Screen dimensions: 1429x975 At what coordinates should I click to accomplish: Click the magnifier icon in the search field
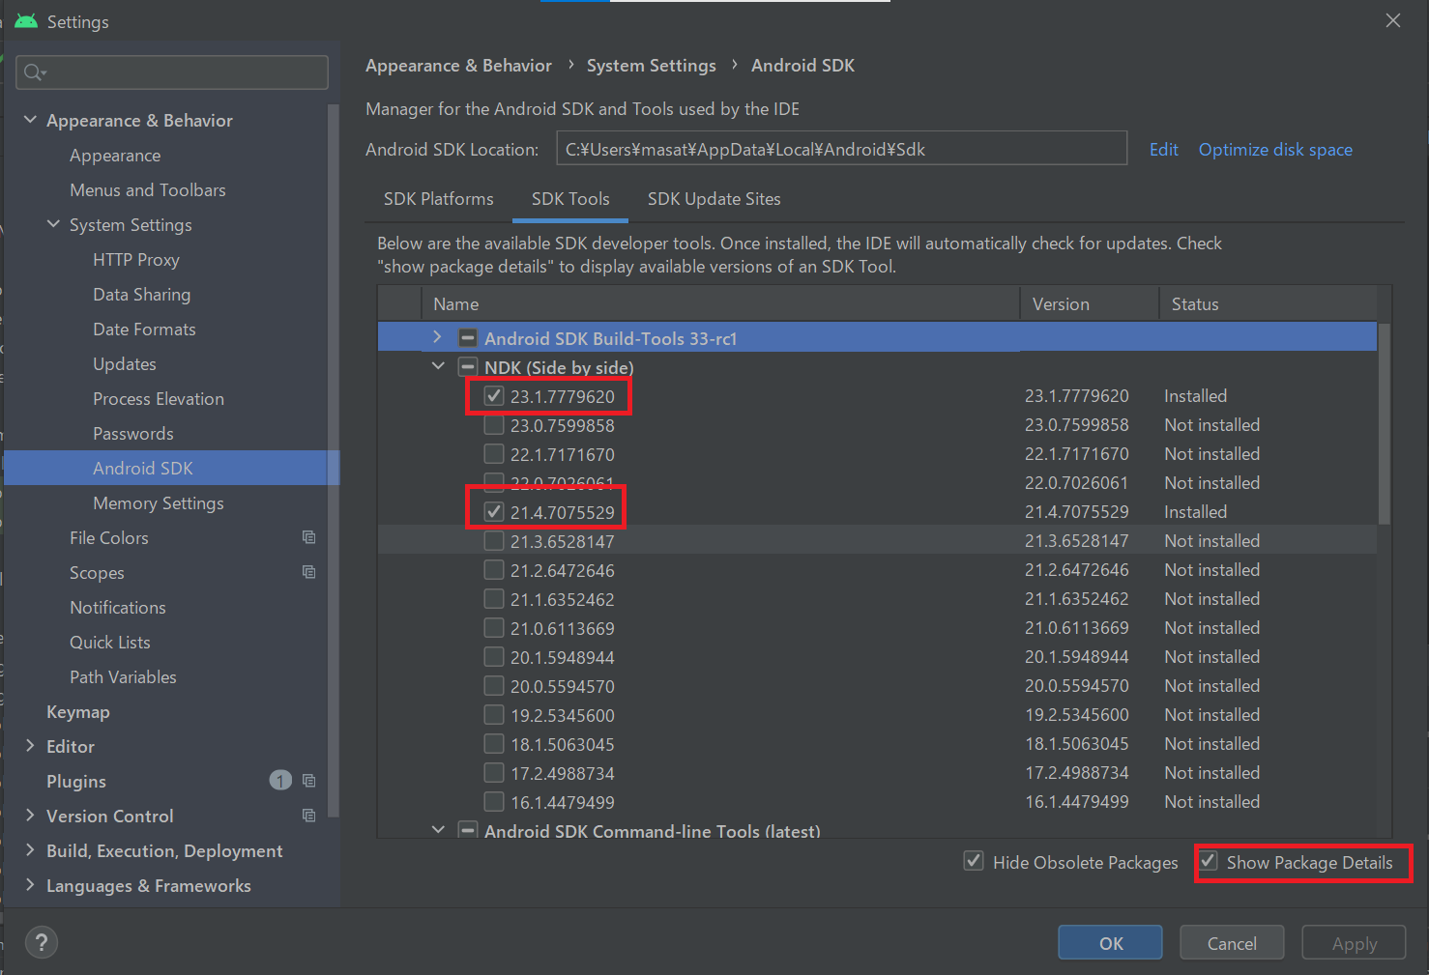pos(30,72)
